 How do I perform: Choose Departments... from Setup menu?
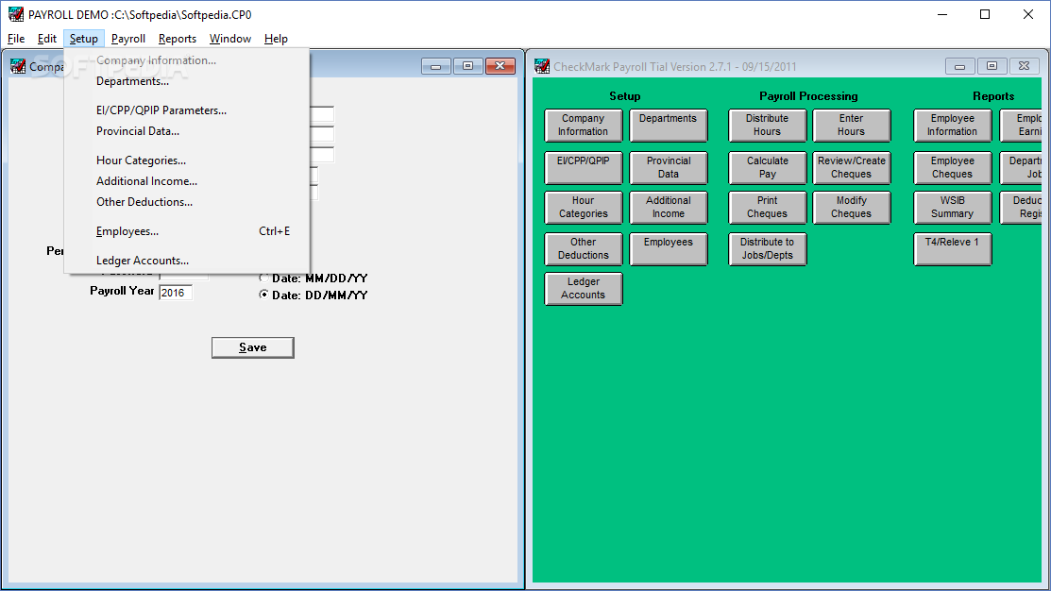(x=186, y=81)
